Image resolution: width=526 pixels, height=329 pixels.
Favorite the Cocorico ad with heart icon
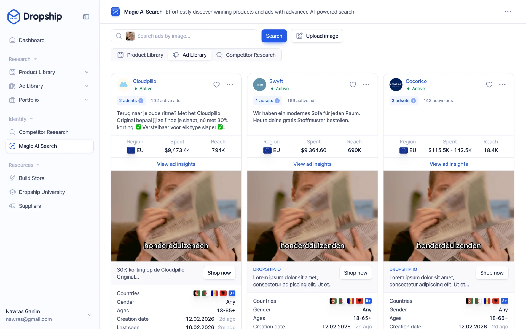point(489,85)
